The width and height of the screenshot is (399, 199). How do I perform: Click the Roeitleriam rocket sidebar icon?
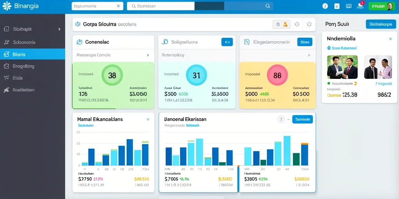[x=7, y=90]
